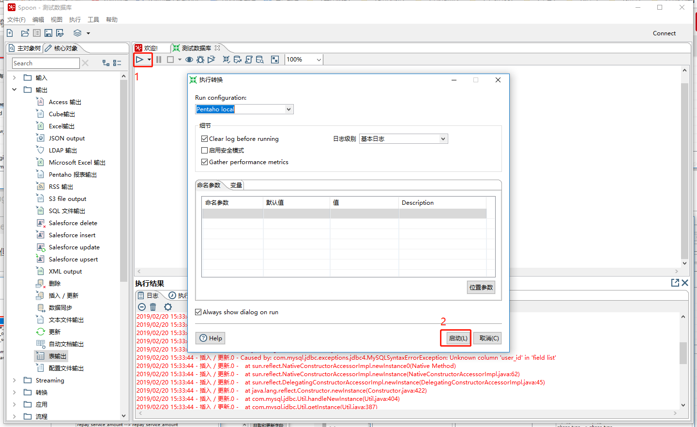Debug the transformation with bug icon
This screenshot has height=427, width=697.
click(200, 60)
